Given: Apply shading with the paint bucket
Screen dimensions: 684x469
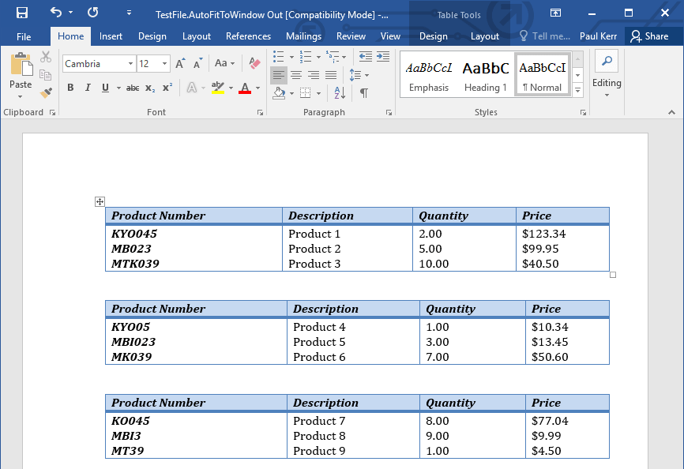Looking at the screenshot, I should click(279, 93).
